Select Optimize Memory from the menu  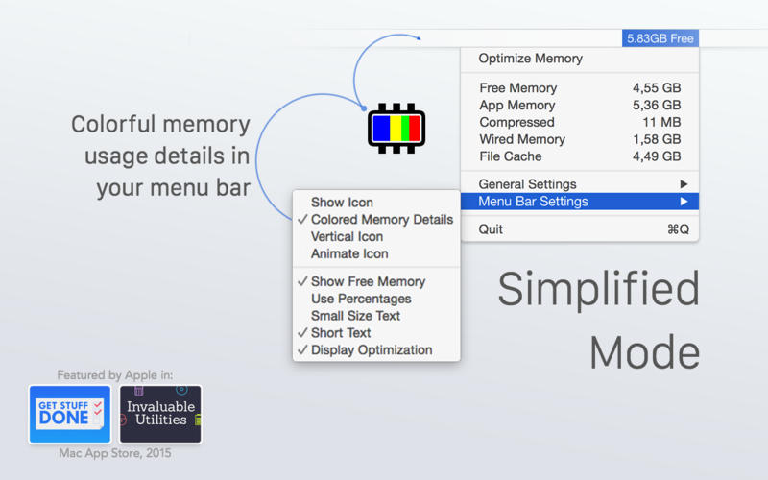click(x=530, y=59)
